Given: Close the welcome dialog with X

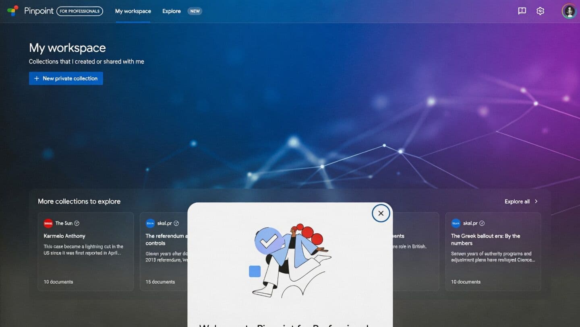Looking at the screenshot, I should [x=381, y=213].
